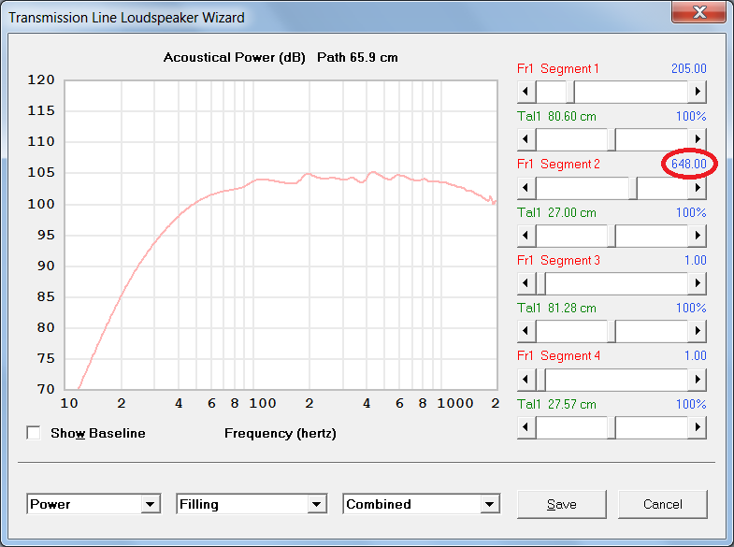Click the 1.00 value beside Segment 3
Screen dimensions: 734x547
[695, 260]
